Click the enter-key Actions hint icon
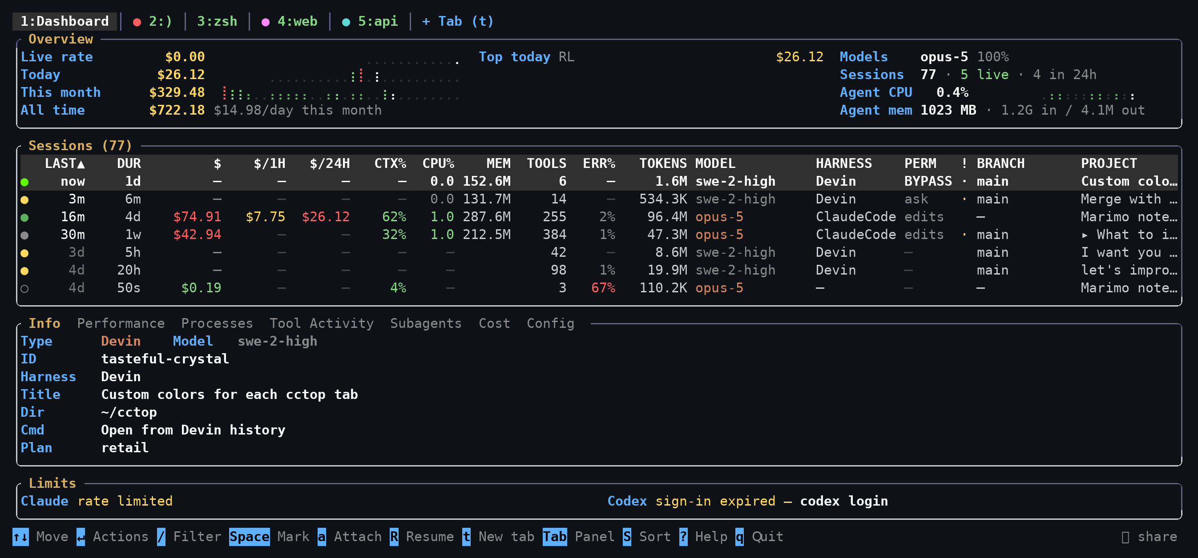The width and height of the screenshot is (1198, 558). pyautogui.click(x=81, y=537)
